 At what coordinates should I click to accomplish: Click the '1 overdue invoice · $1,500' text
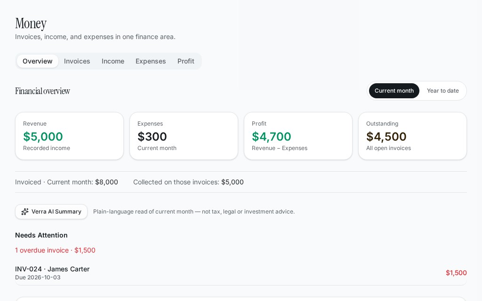tap(56, 250)
